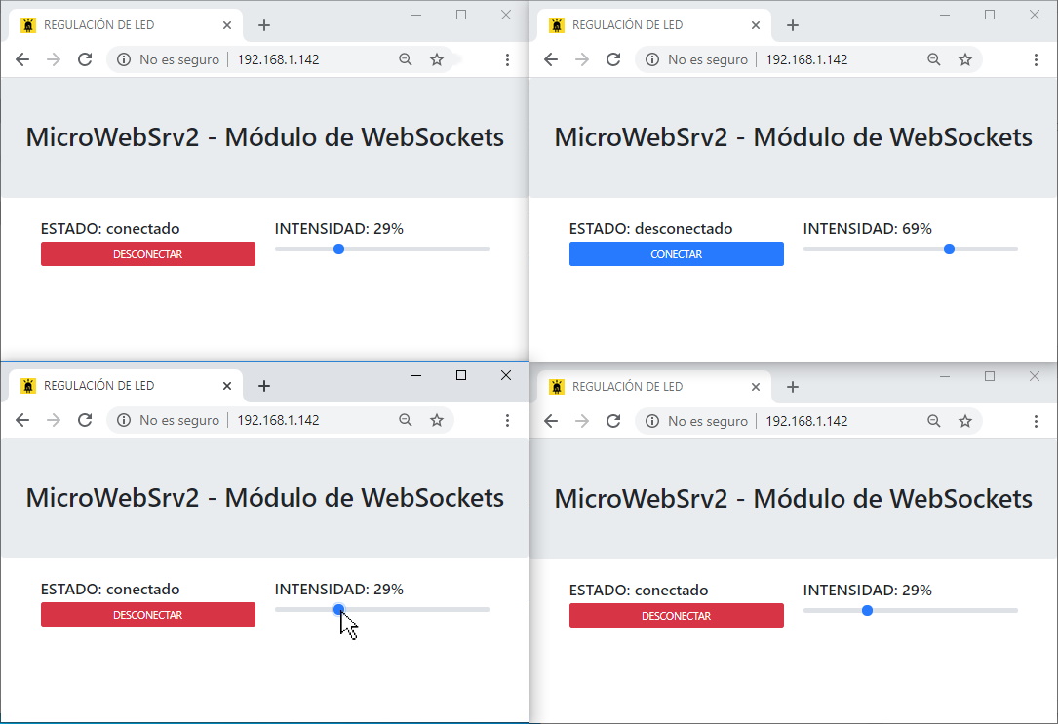The image size is (1058, 724).
Task: Click the zoom magnifier in top-left address bar
Action: pos(405,59)
